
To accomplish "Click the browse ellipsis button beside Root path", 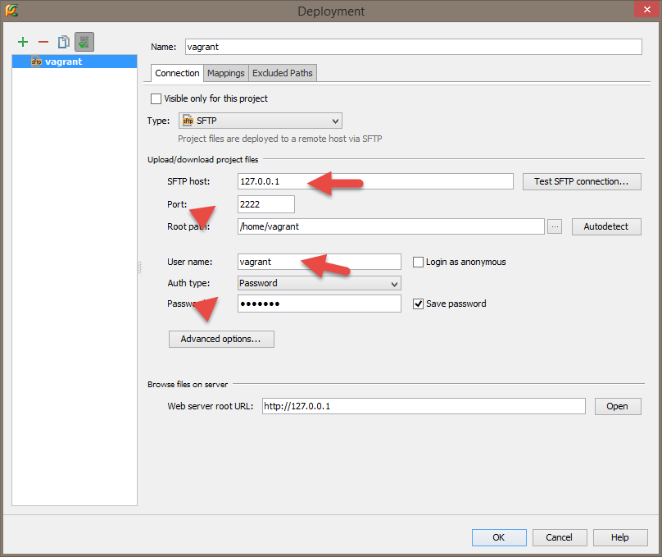I will pos(555,226).
